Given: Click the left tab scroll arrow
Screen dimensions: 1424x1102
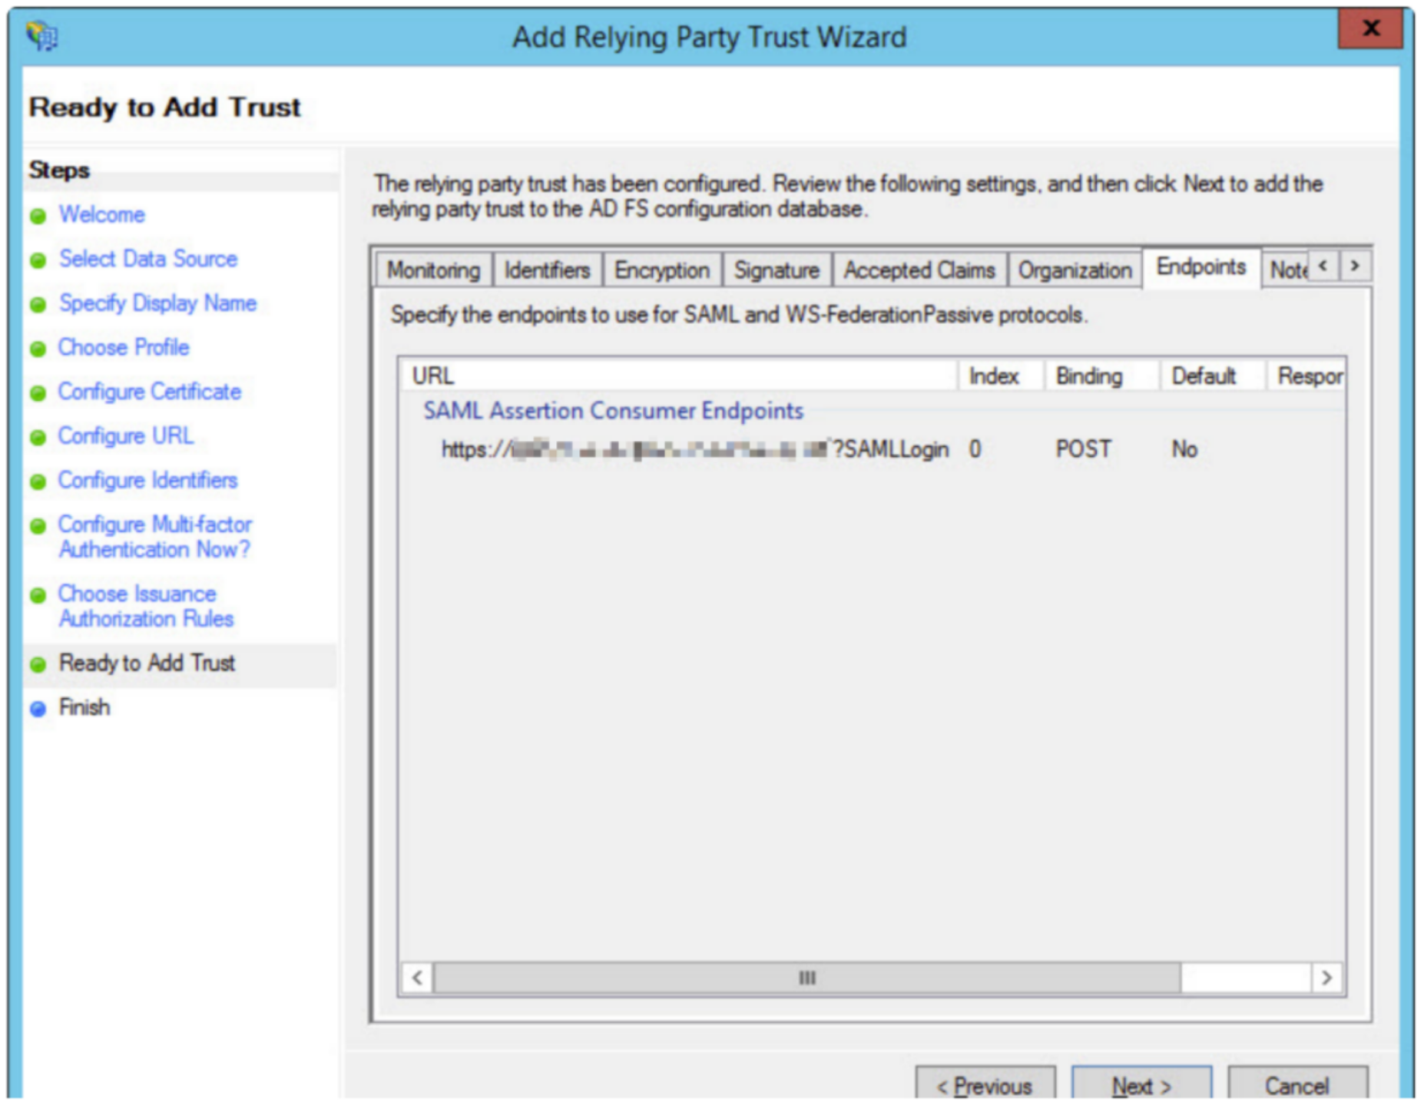Looking at the screenshot, I should (x=1323, y=266).
